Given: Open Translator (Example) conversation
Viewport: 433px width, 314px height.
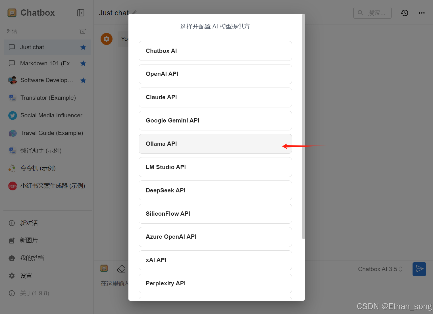Looking at the screenshot, I should (47, 98).
